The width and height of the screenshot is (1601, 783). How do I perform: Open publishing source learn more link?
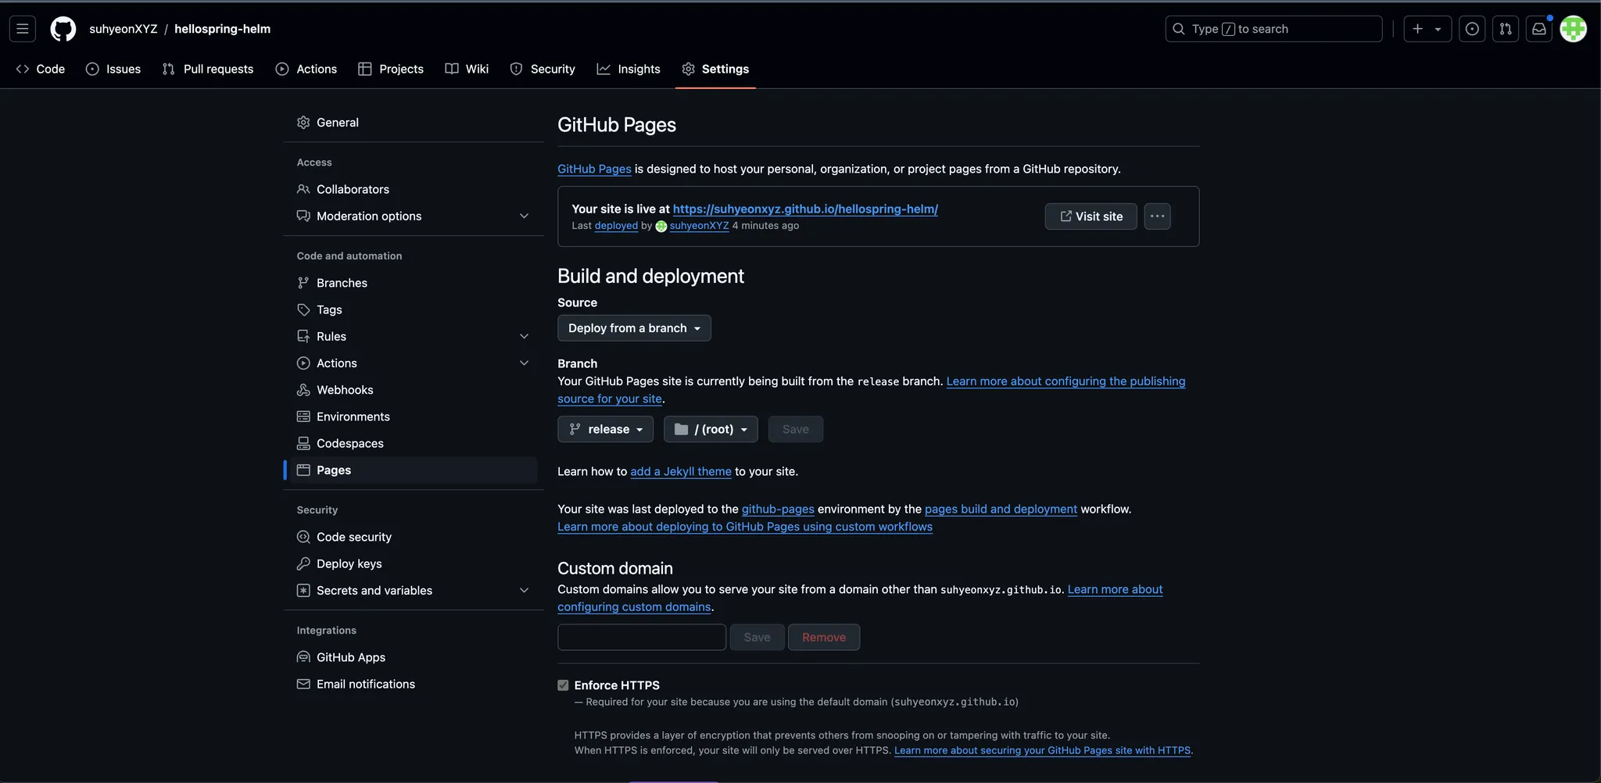1066,381
